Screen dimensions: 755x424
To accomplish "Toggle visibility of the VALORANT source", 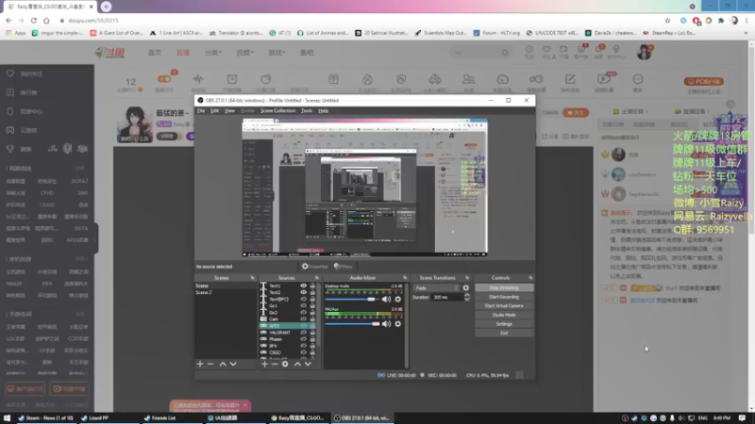I will 303,333.
